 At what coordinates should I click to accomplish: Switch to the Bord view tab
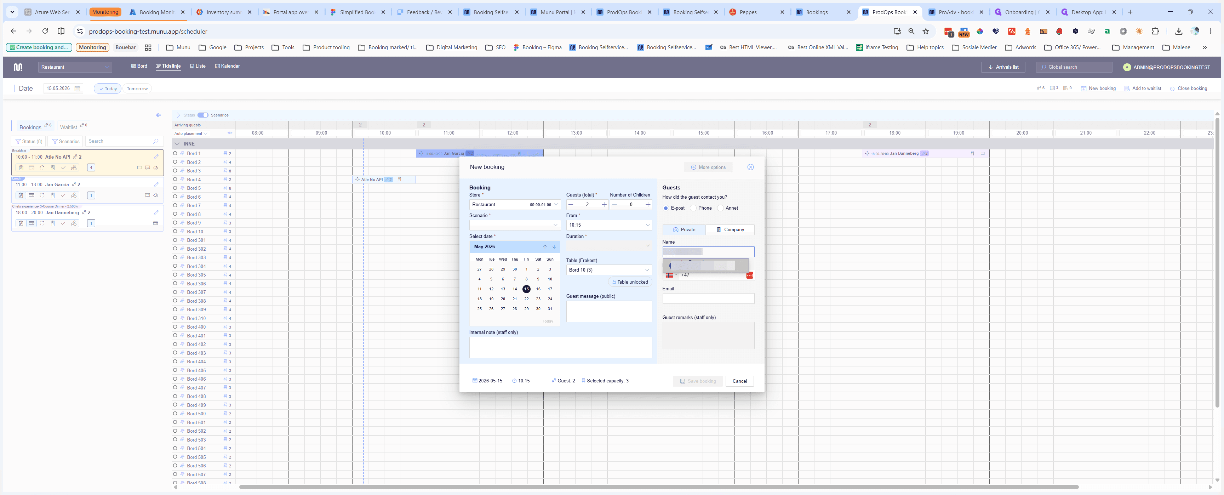tap(139, 66)
